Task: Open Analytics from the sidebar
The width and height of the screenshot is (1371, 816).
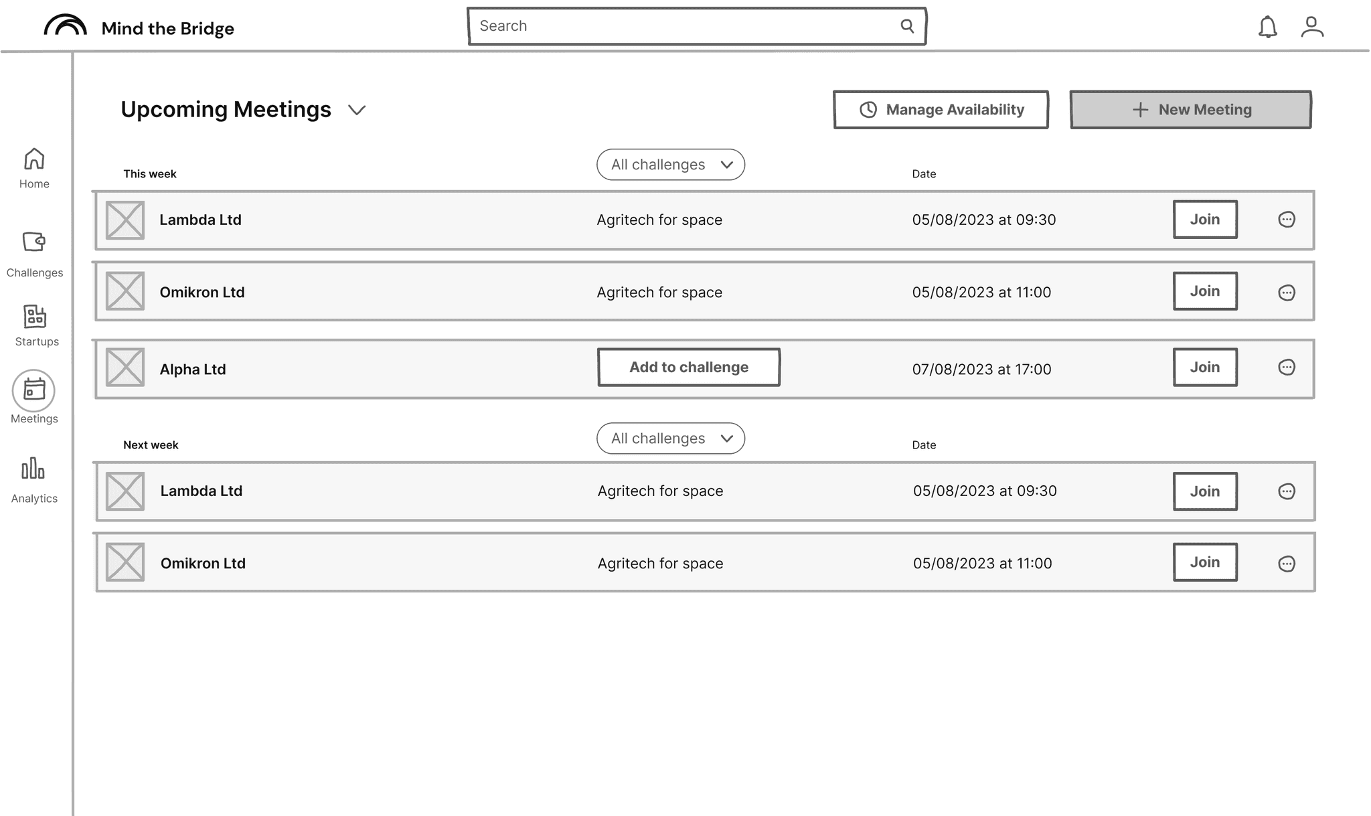Action: coord(33,480)
